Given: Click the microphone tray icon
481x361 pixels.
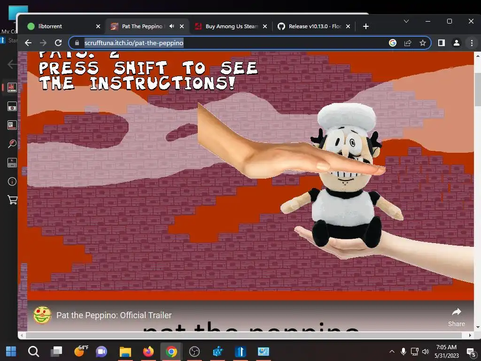Looking at the screenshot, I should tap(403, 352).
